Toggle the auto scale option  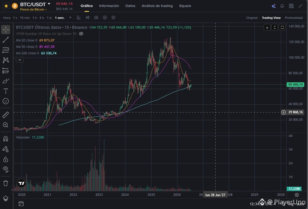tap(300, 204)
